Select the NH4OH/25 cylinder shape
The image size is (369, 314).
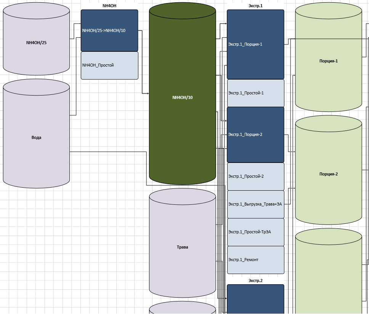(36, 43)
